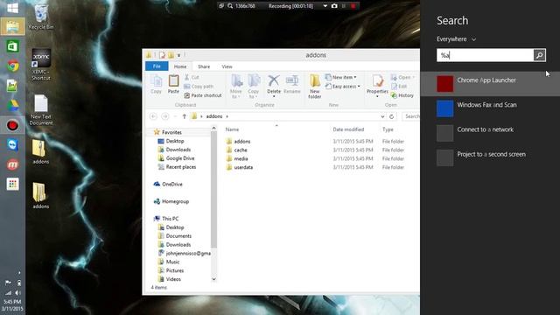This screenshot has width=560, height=315.
Task: Select Connect to a network result
Action: click(490, 133)
